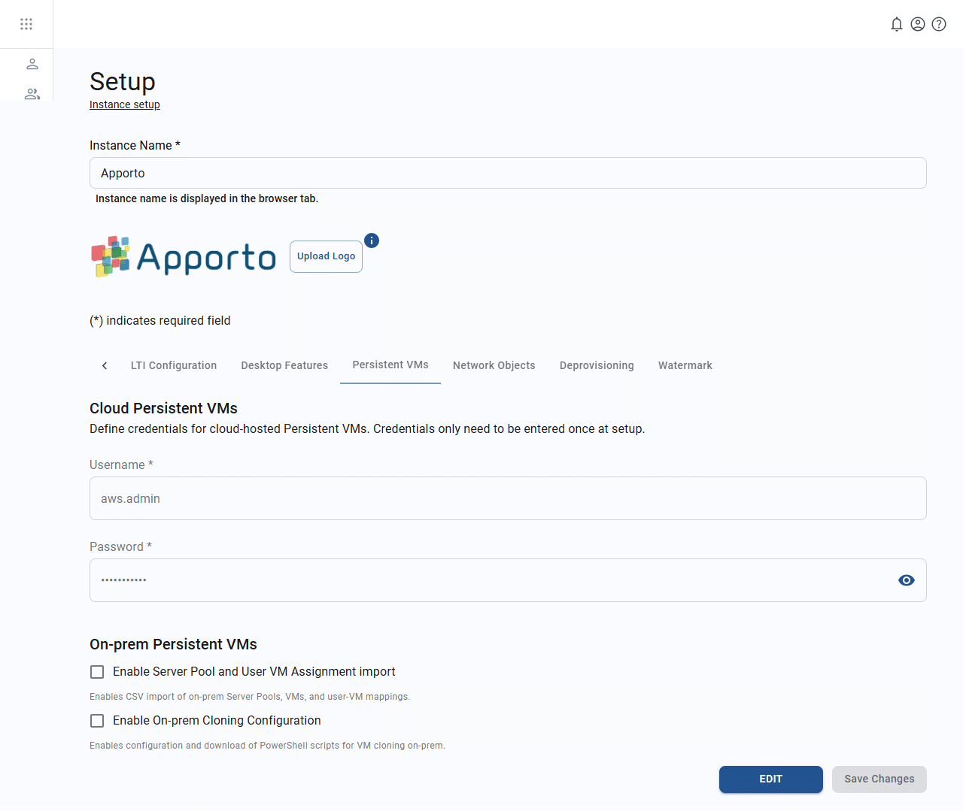Follow the Instance setup link
This screenshot has height=811, width=963.
125,104
